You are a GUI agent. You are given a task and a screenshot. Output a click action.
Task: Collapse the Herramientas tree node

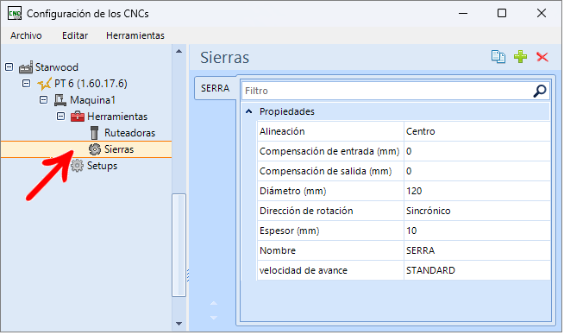(60, 117)
